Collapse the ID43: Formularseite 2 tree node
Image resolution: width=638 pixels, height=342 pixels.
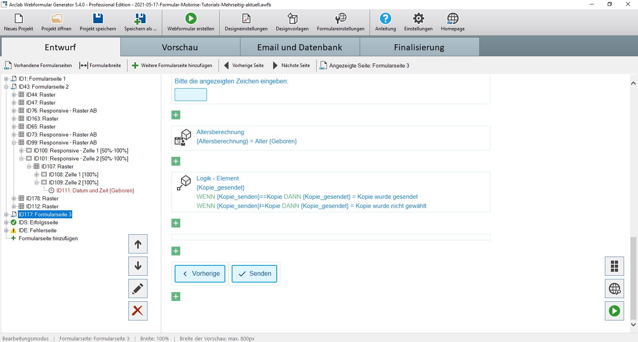pos(6,87)
